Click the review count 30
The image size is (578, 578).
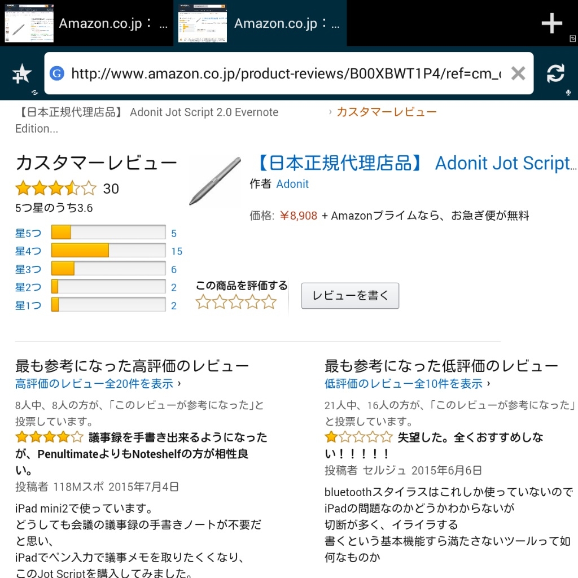111,189
